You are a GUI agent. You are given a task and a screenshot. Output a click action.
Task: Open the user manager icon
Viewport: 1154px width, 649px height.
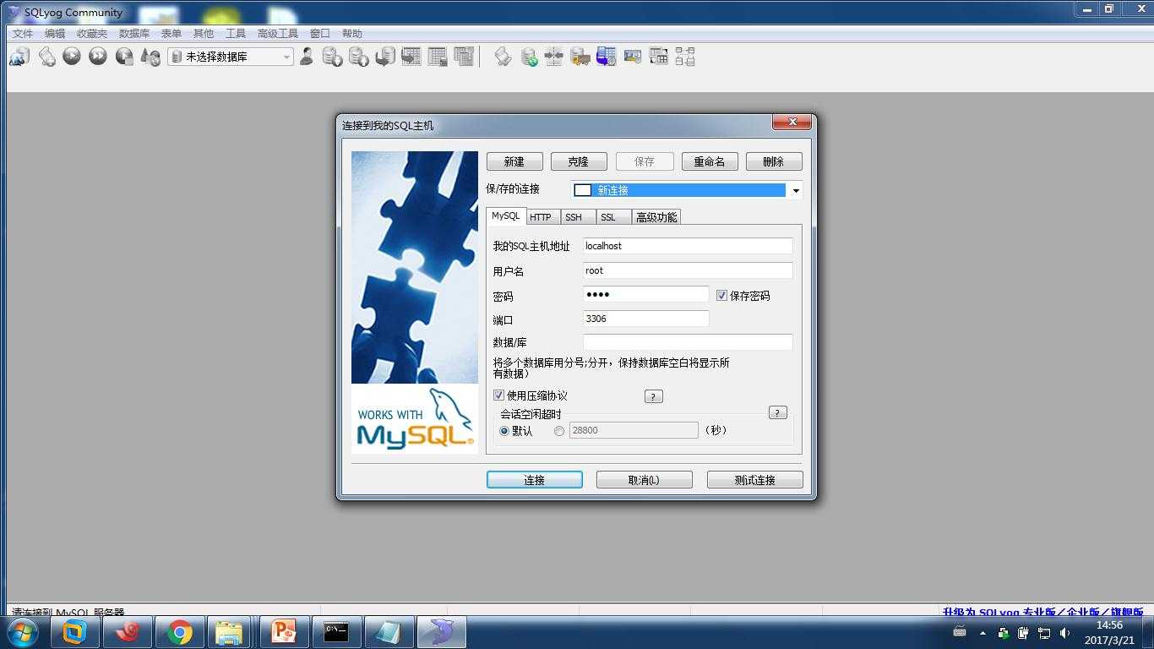pyautogui.click(x=307, y=57)
